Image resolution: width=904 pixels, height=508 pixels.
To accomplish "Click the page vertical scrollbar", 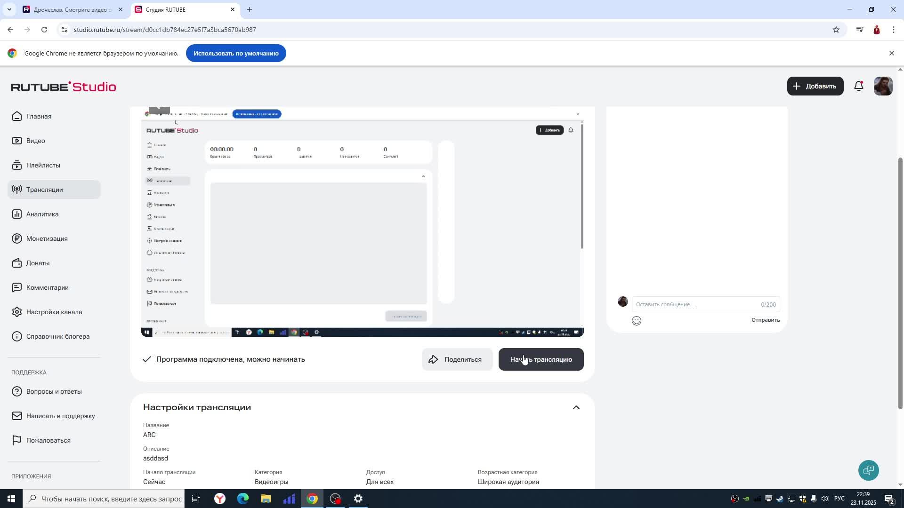I will click(x=900, y=282).
